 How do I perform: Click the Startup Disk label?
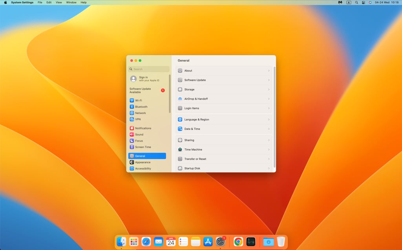pyautogui.click(x=192, y=168)
